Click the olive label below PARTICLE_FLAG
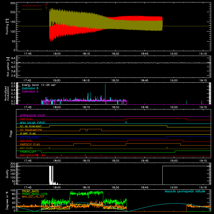Viewport: 214px width, 214px height. pos(26,148)
